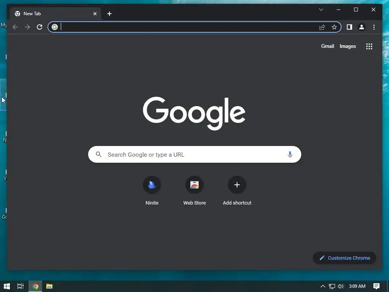389x292 pixels.
Task: Open the Web Store shortcut
Action: coord(194,191)
